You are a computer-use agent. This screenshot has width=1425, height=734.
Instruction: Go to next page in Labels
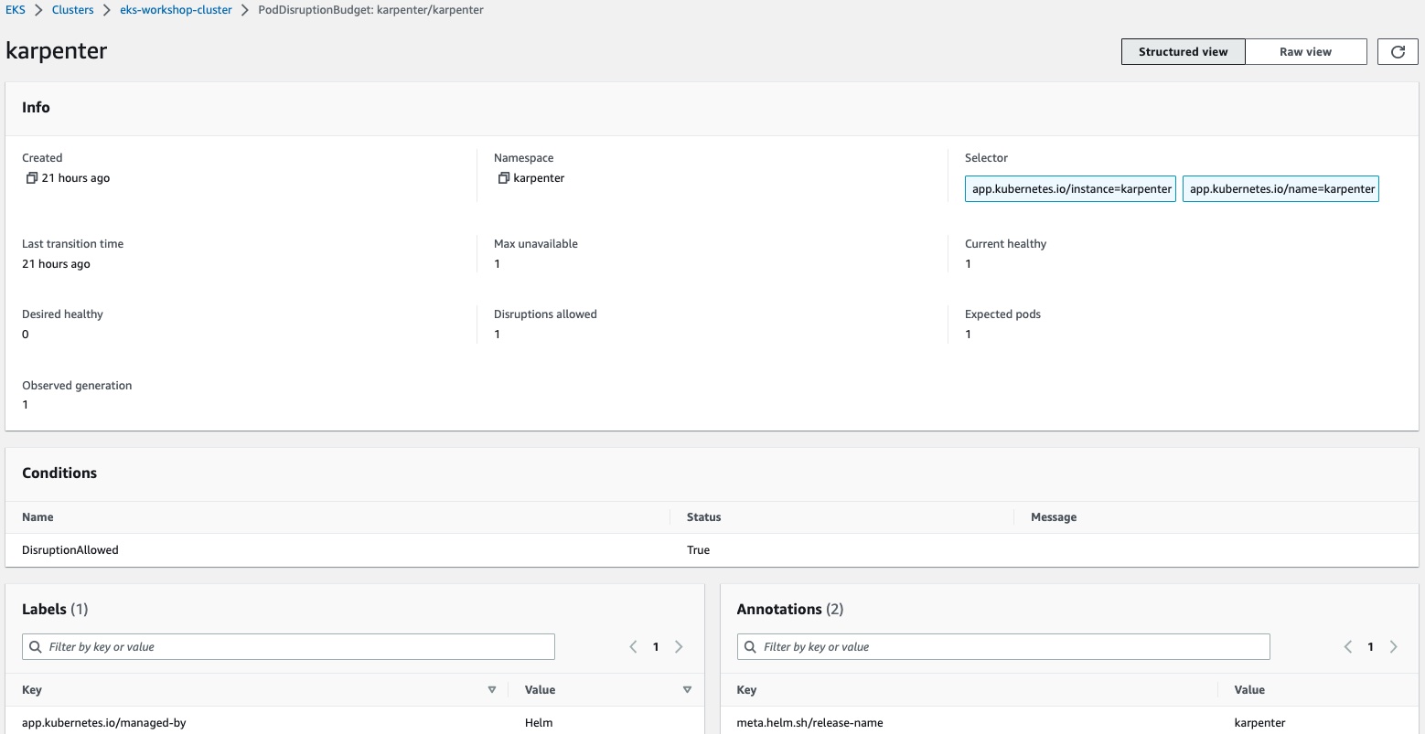[x=679, y=647]
